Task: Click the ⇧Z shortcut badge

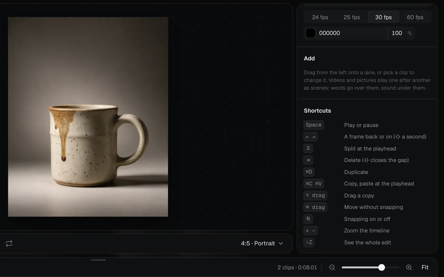Action: (x=309, y=242)
